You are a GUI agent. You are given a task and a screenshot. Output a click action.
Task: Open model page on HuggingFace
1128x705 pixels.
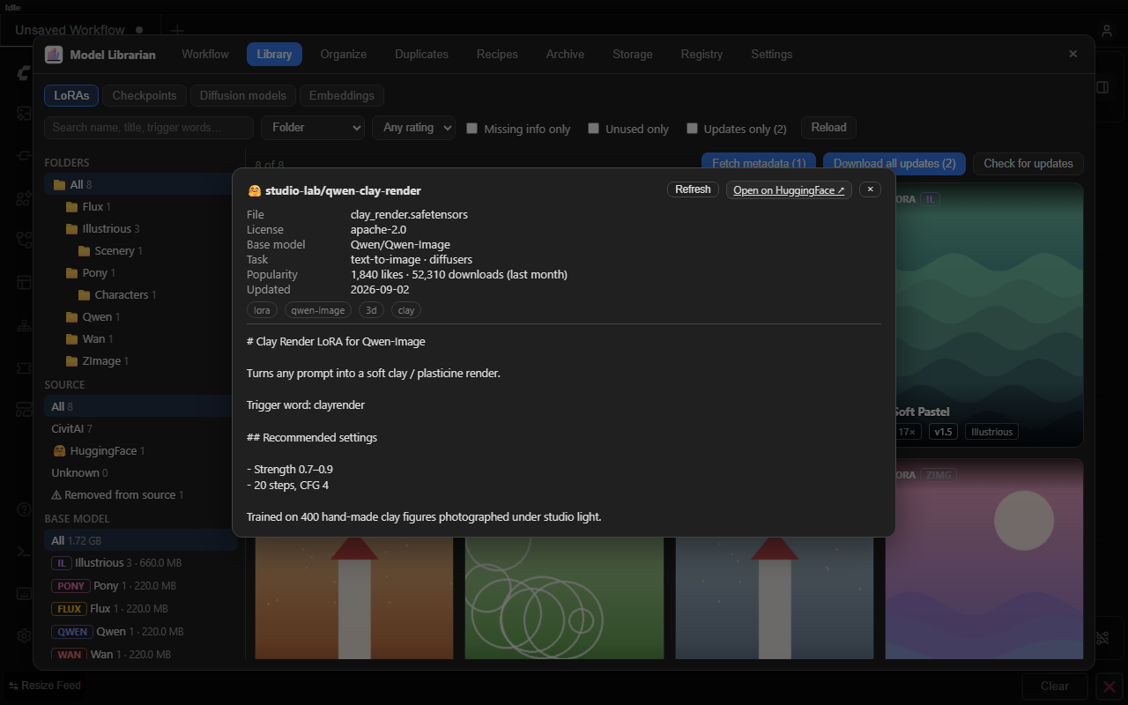coord(789,189)
